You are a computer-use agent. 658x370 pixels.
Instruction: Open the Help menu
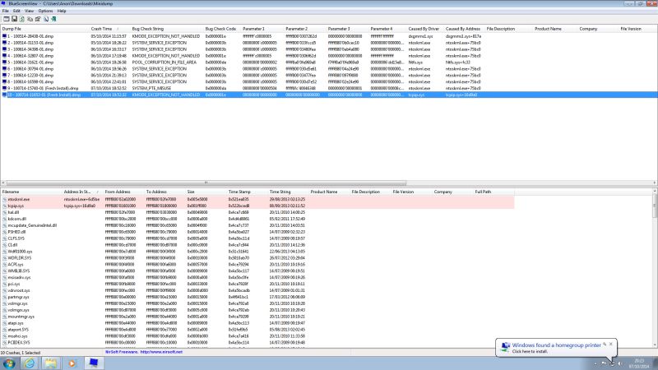tap(62, 11)
